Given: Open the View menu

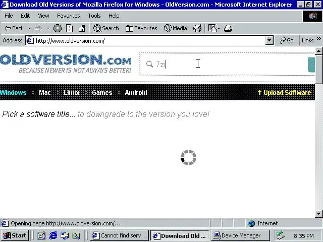Looking at the screenshot, I should pos(43,16).
